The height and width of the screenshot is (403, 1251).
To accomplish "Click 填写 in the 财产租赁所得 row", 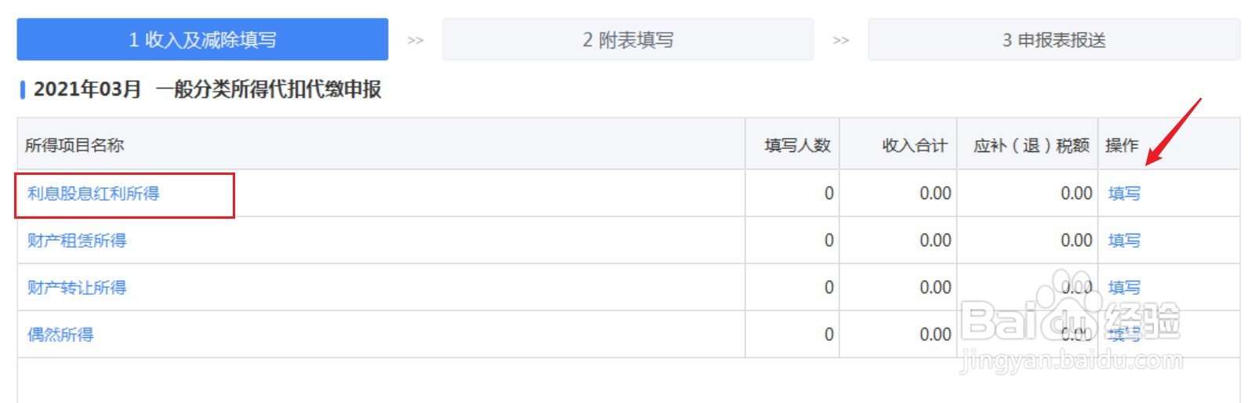I will tap(1124, 241).
